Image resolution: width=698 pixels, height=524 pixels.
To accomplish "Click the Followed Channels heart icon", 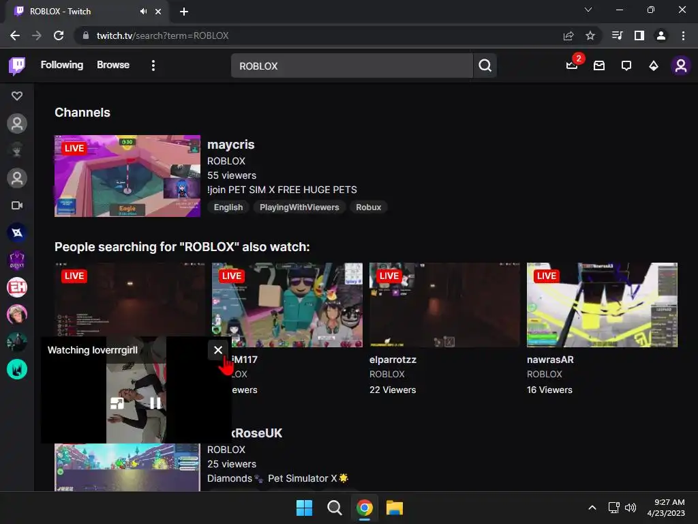I will (17, 96).
